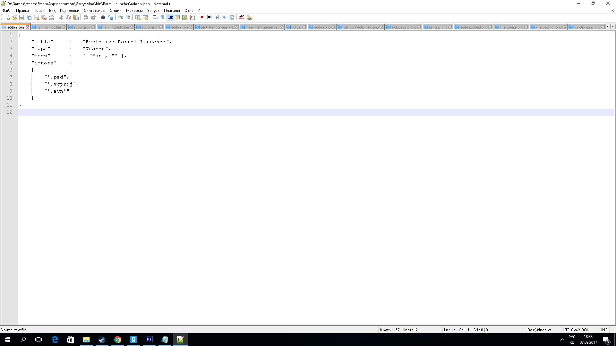The width and height of the screenshot is (616, 346).
Task: Start macro recording with red circle icon
Action: pos(202,17)
